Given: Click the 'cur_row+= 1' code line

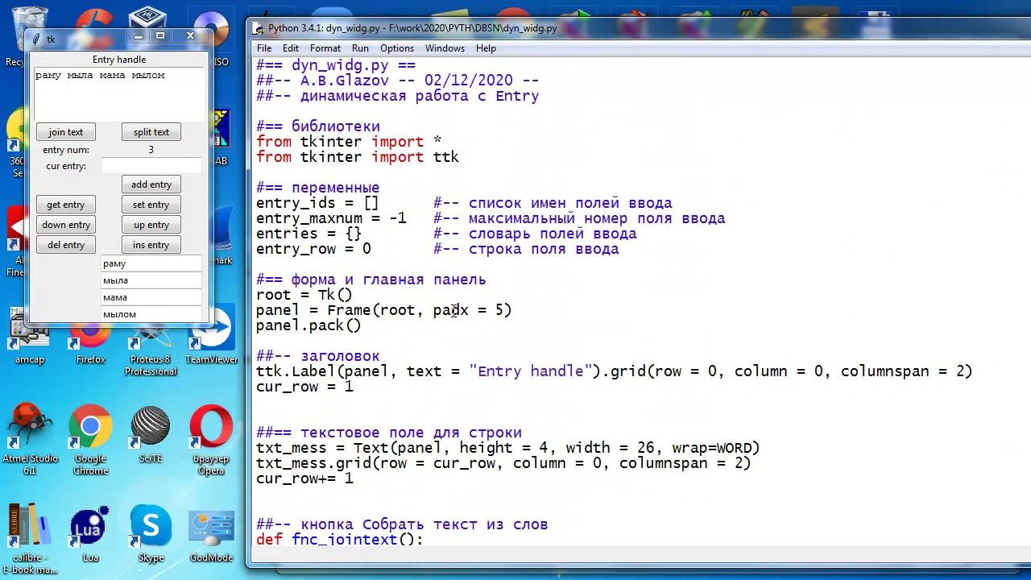Looking at the screenshot, I should (x=304, y=478).
